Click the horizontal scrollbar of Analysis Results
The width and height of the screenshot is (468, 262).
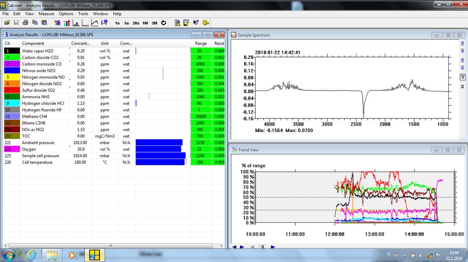tap(114, 246)
